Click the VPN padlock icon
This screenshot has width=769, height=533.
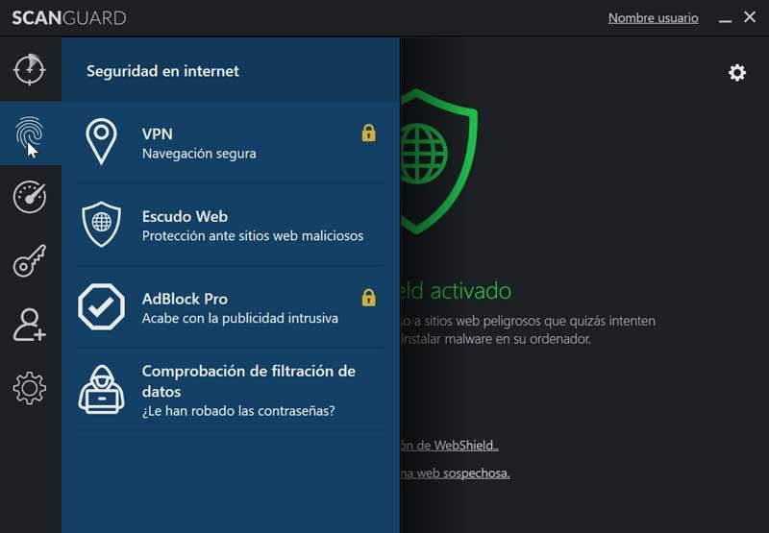369,133
